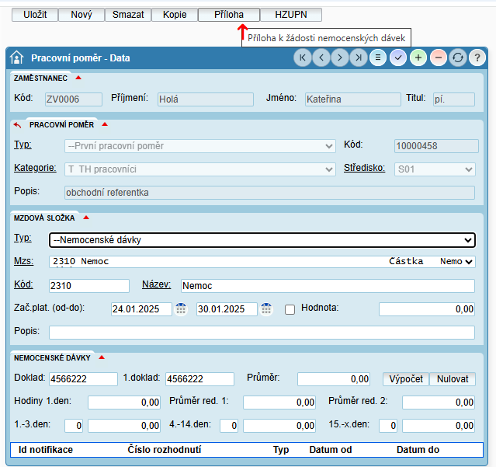The height and width of the screenshot is (467, 496).
Task: Open the Nemocenské dávky type dropdown
Action: (262, 240)
